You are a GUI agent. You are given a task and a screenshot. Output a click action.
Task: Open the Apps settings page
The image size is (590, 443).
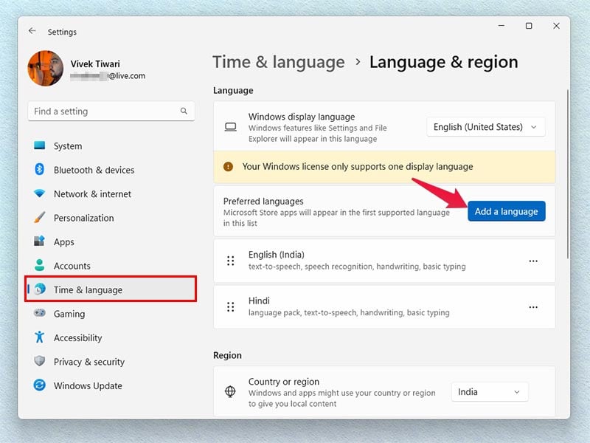[63, 241]
